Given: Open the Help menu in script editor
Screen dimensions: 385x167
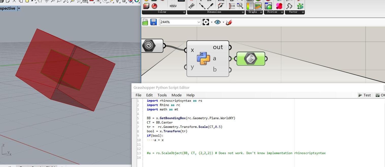Looking at the screenshot, I should pos(191,95).
